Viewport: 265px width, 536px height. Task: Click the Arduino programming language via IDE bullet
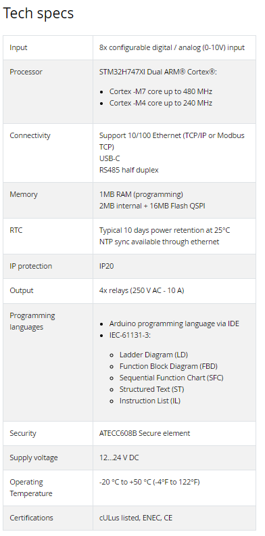[x=174, y=323]
